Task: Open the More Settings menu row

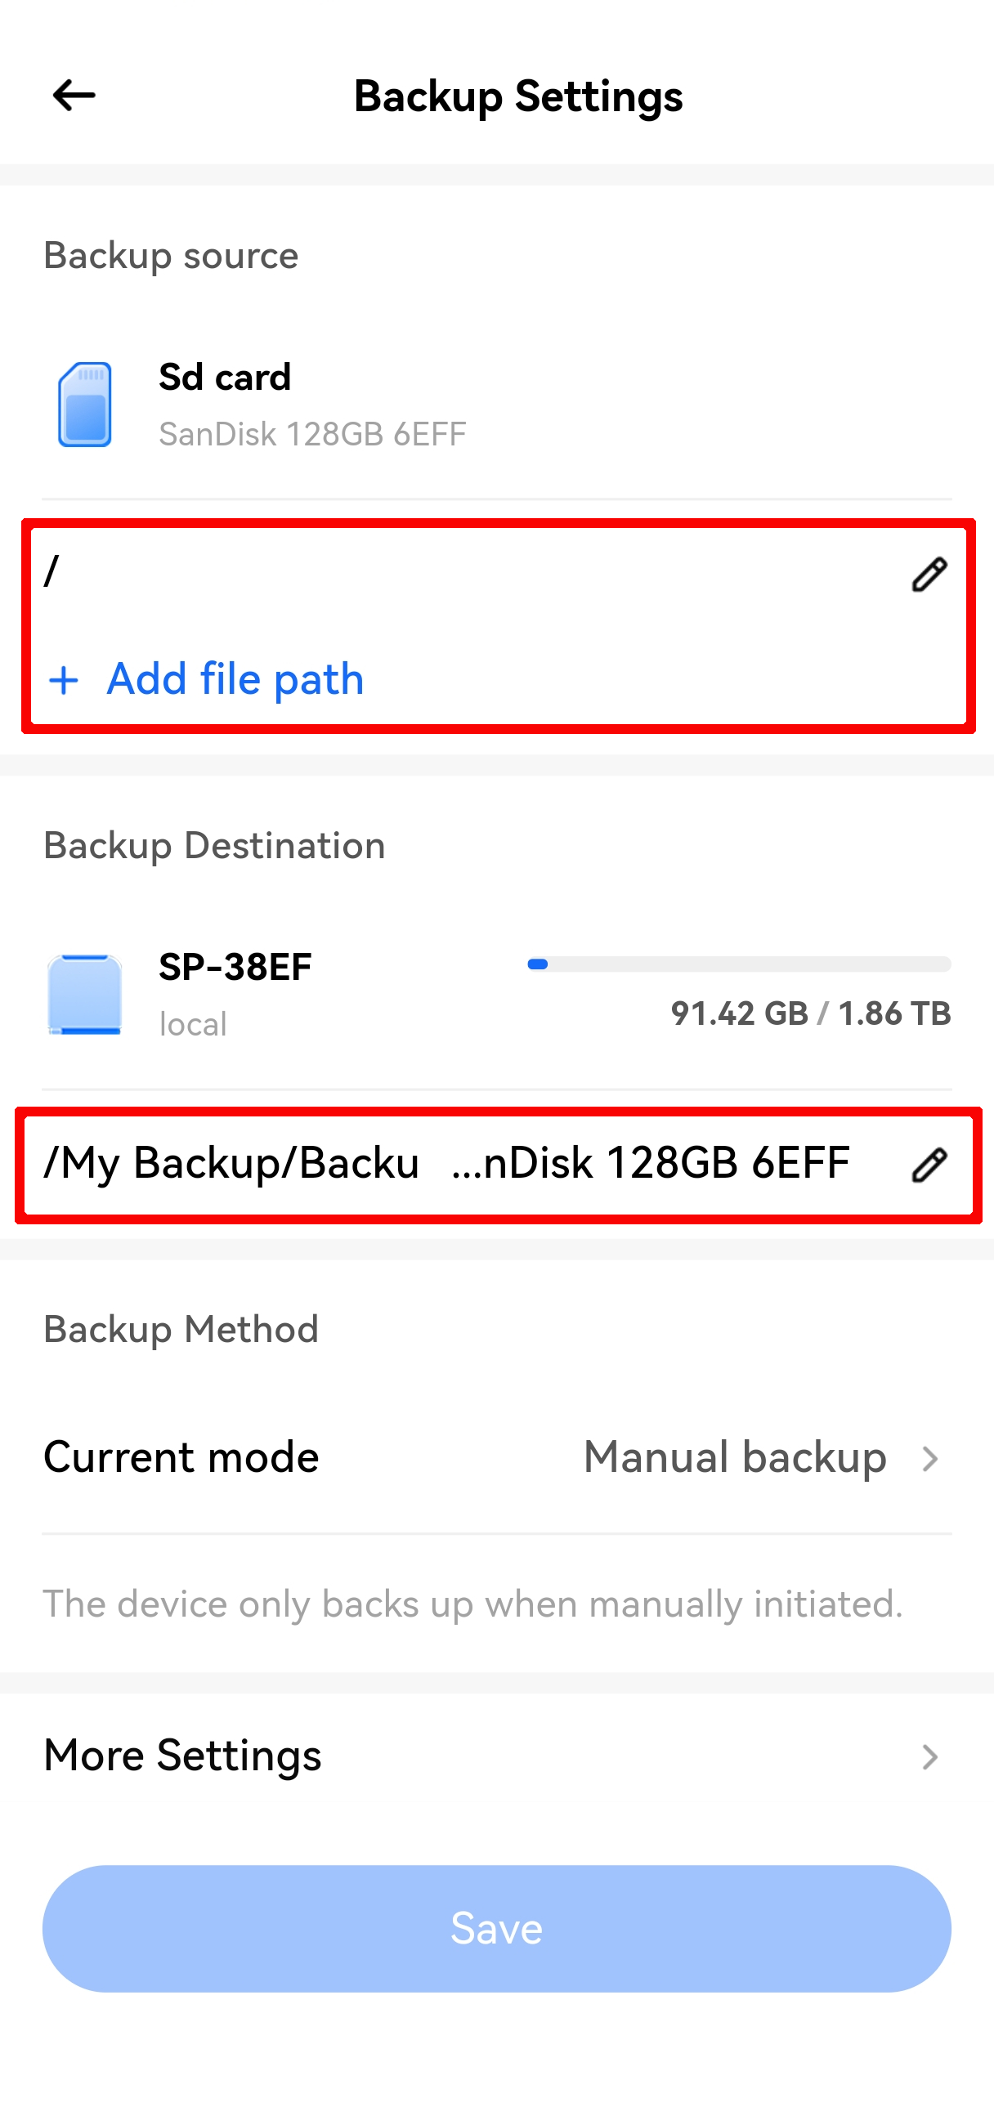Action: (181, 1756)
